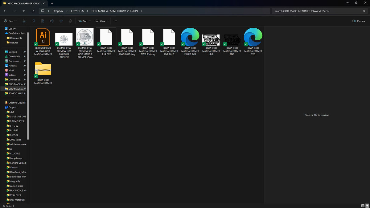370x208 pixels.
Task: Click the Rename icon in toolbar
Action: 52,21
